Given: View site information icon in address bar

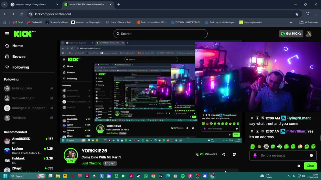Looking at the screenshot, I should [x=30, y=14].
